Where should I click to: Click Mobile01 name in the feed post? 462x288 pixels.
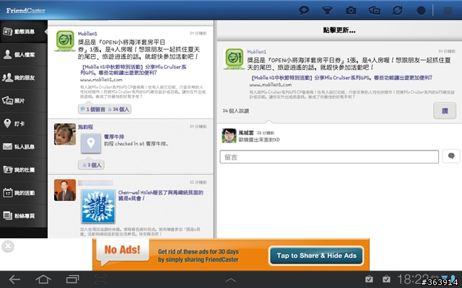87,34
